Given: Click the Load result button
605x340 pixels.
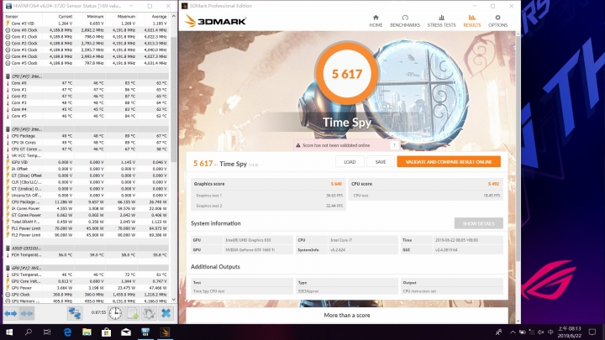Looking at the screenshot, I should 350,162.
